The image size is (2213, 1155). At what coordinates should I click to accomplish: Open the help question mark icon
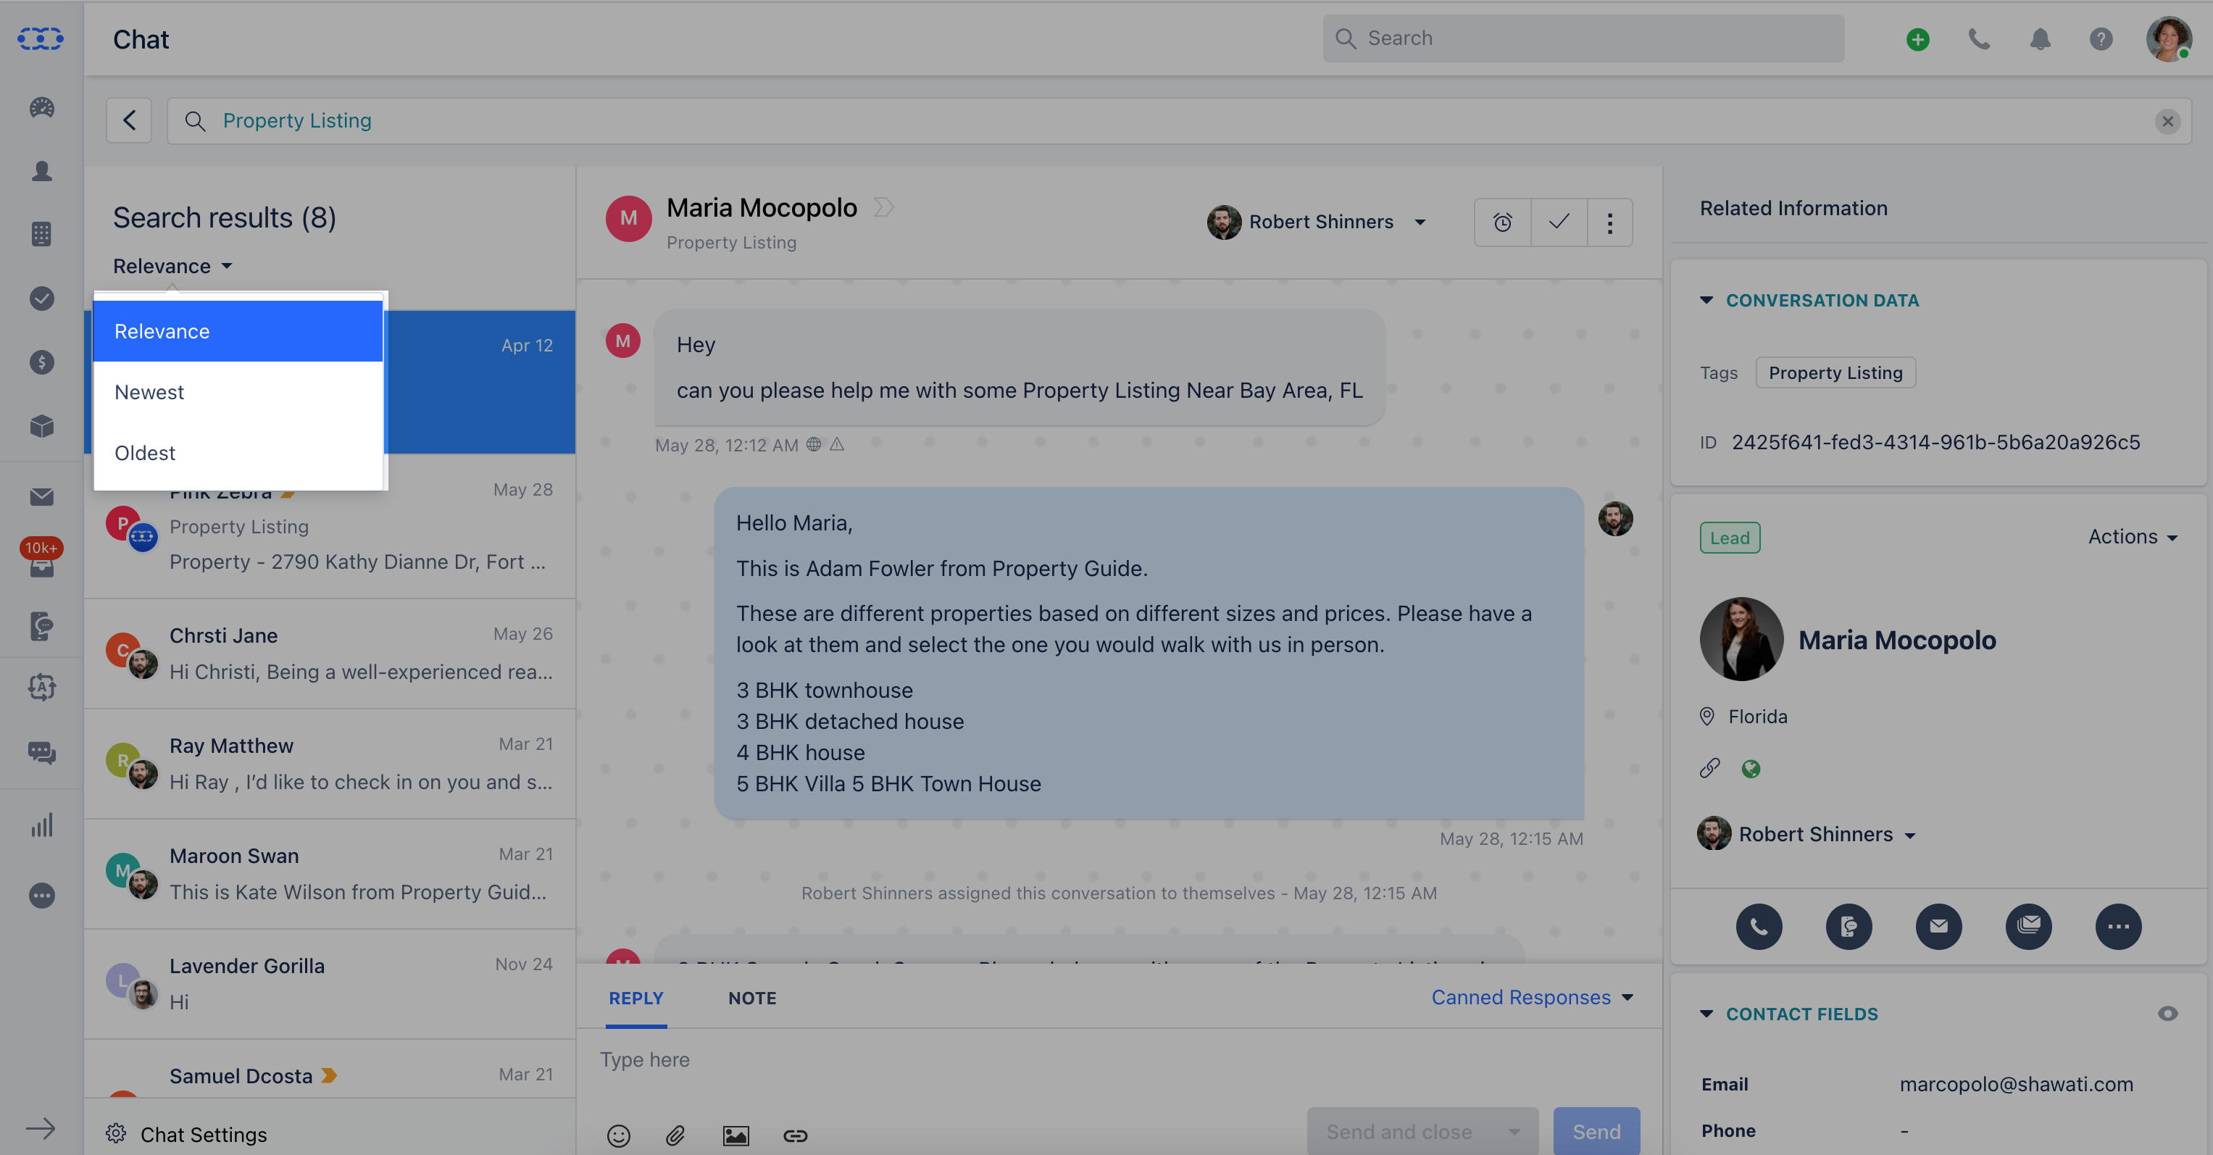(2101, 38)
